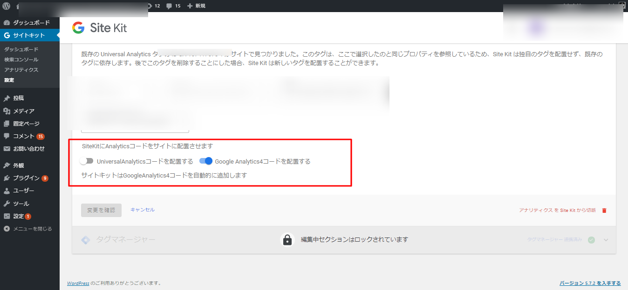Click pages icon beside 固定ページ
This screenshot has height=290, width=628.
click(7, 124)
